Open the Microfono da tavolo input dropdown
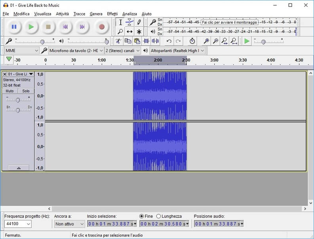Screen dimensions: 314x239 coord(76,51)
